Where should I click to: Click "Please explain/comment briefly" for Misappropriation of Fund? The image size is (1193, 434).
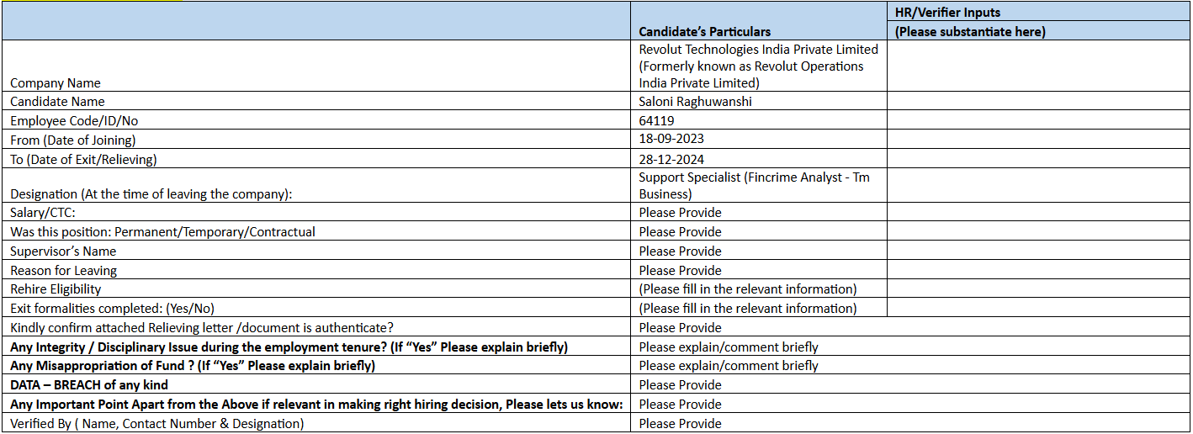click(728, 366)
